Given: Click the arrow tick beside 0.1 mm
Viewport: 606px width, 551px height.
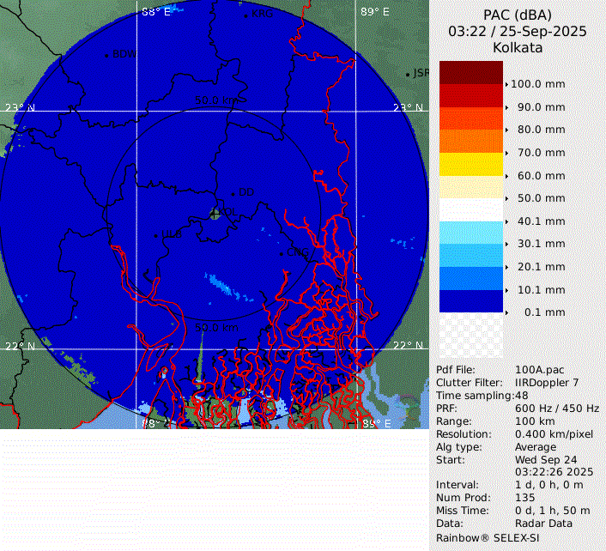Looking at the screenshot, I should pyautogui.click(x=506, y=312).
